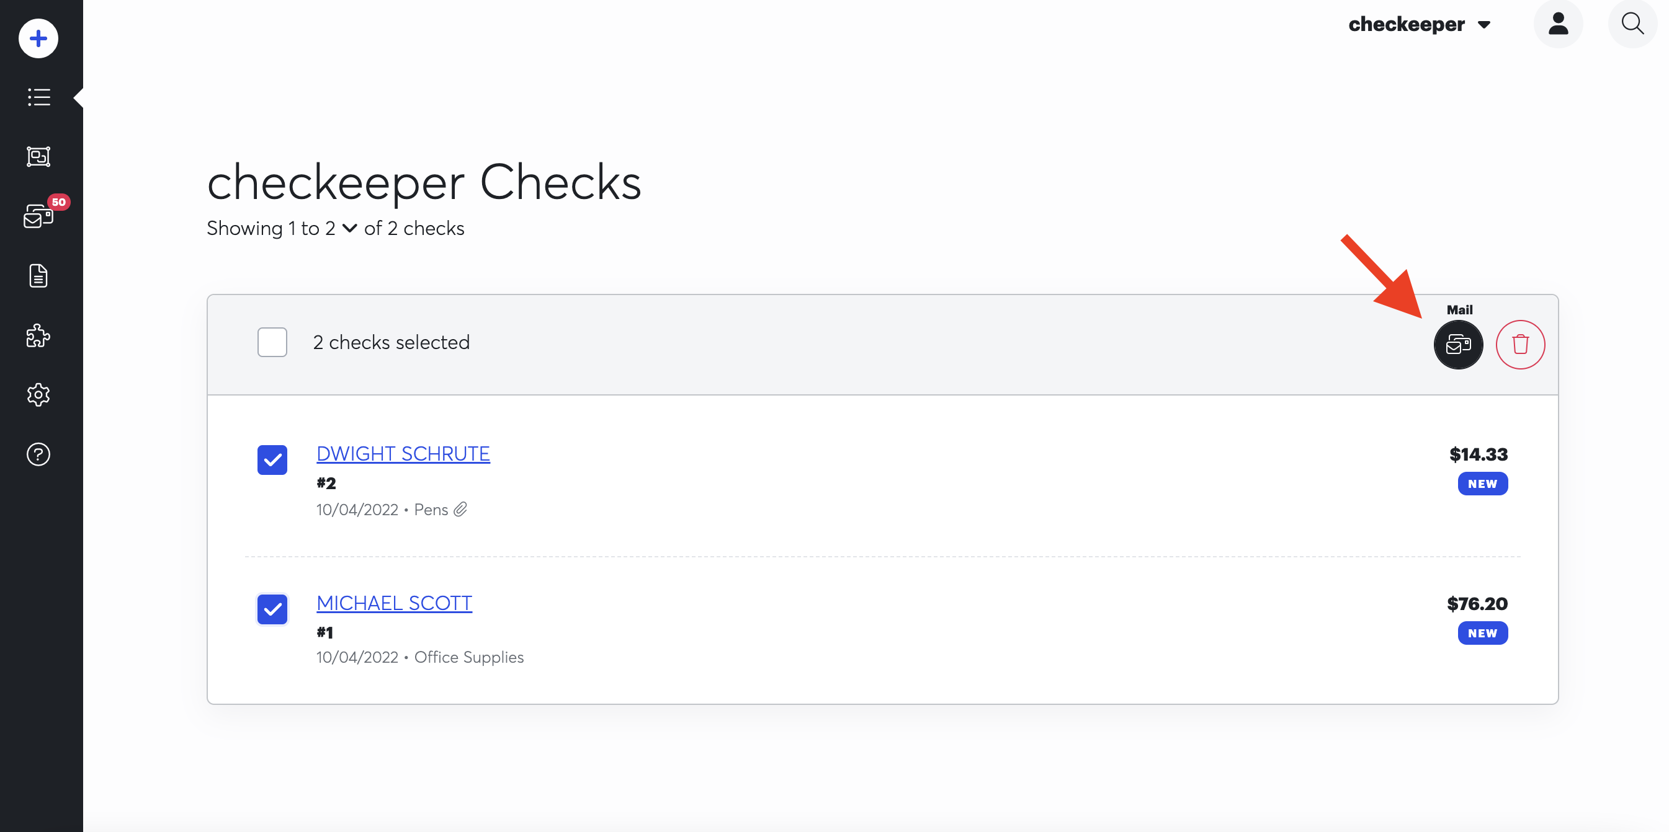Screen dimensions: 1669x832
Task: Deselect the Michael Scott check checkbox
Action: tap(272, 609)
